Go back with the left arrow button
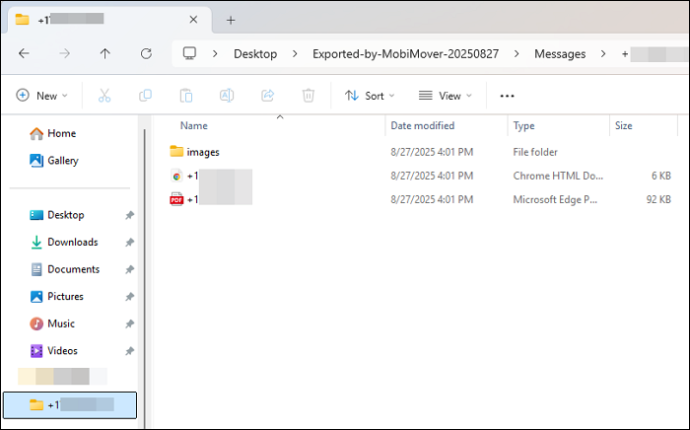690x430 pixels. pyautogui.click(x=24, y=53)
